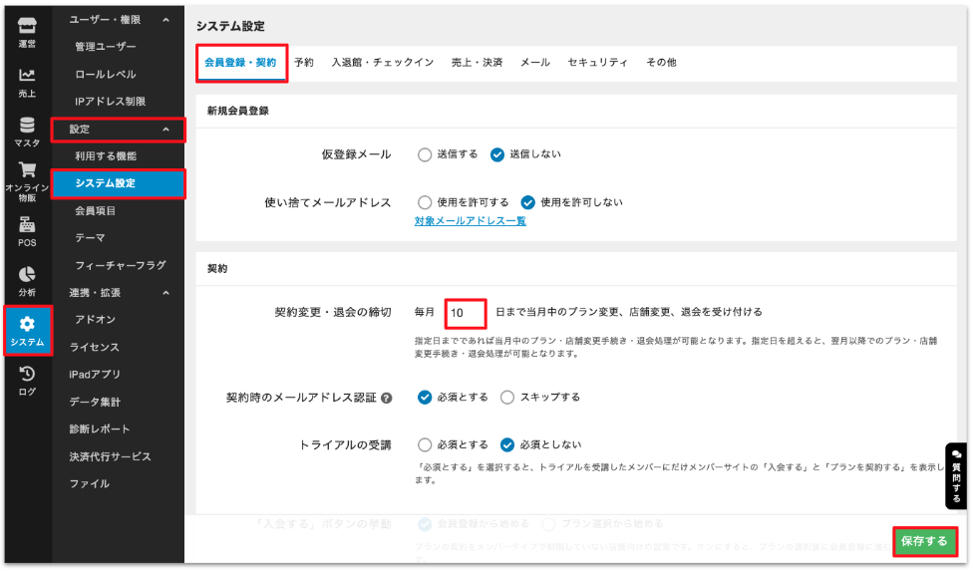
Task: Select 送信する for 仮登録メール
Action: tap(425, 154)
